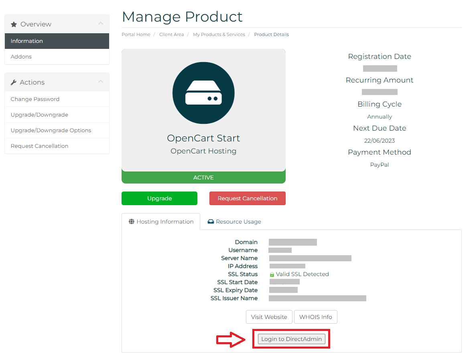Click Visit Website button
The width and height of the screenshot is (473, 361).
click(269, 317)
